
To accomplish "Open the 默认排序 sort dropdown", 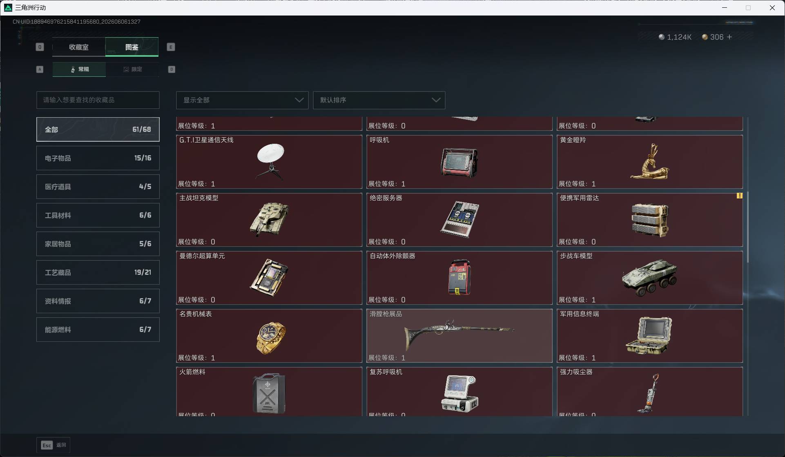I will click(x=379, y=100).
